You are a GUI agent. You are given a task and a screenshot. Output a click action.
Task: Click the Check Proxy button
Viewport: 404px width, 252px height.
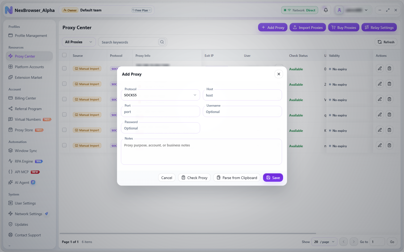click(x=194, y=177)
